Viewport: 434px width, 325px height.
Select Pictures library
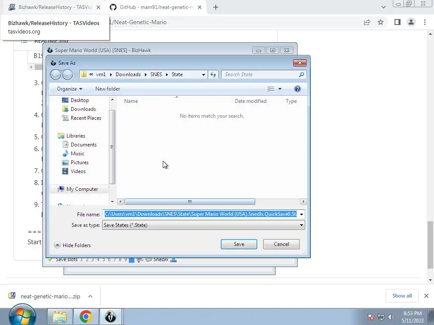[79, 162]
